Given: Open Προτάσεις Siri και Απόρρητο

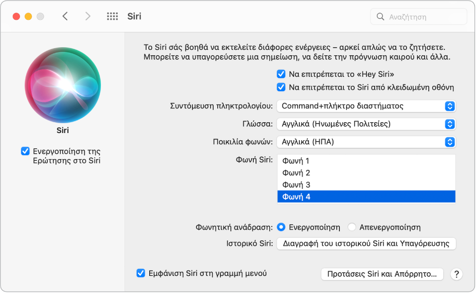Looking at the screenshot, I should tap(382, 274).
